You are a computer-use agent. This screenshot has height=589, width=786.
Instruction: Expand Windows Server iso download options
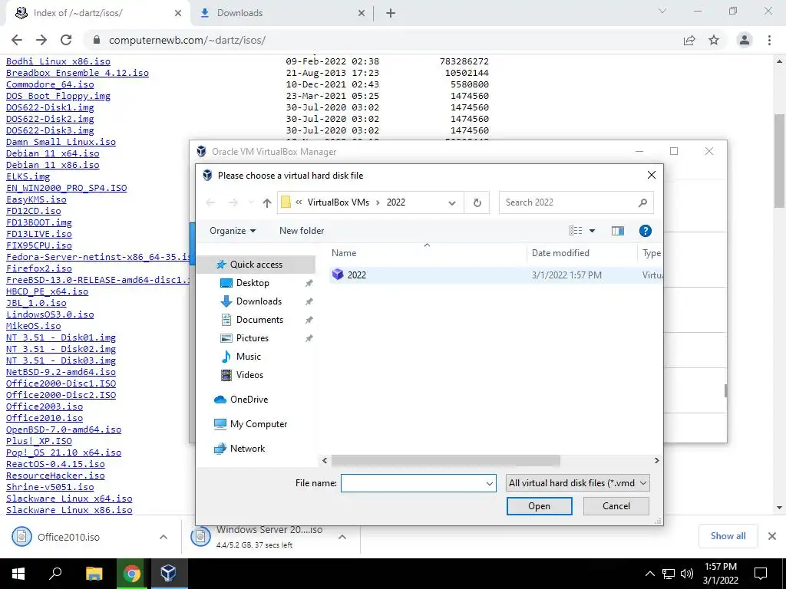pyautogui.click(x=342, y=537)
